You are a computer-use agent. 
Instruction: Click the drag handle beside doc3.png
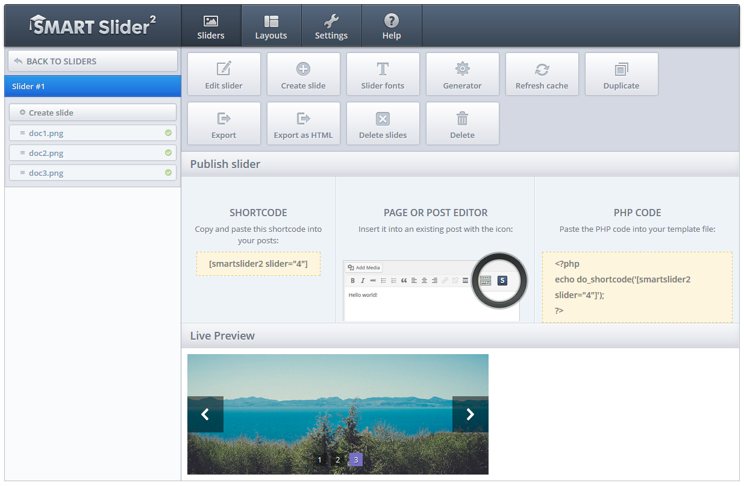[22, 173]
